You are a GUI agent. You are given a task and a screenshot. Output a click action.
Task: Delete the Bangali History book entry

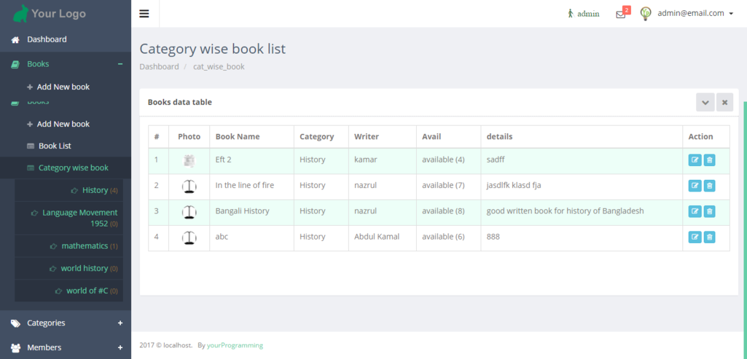click(x=709, y=211)
